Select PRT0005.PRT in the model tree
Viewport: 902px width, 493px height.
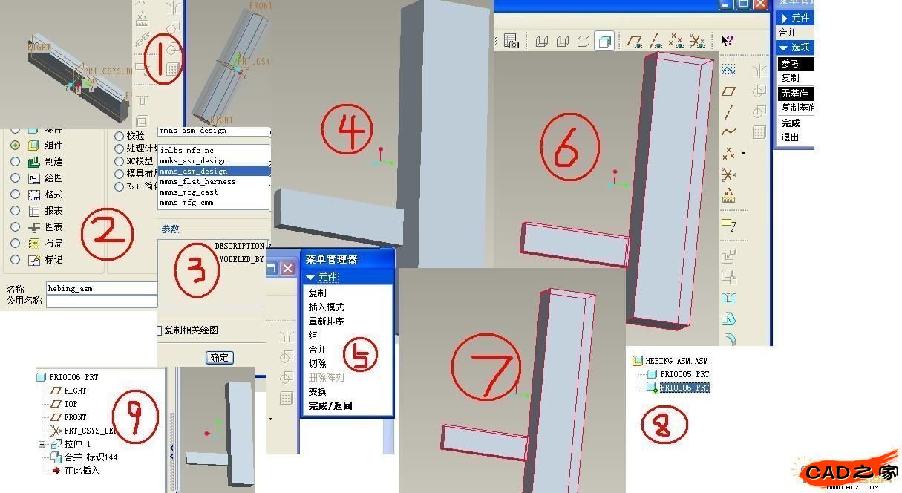pos(684,374)
